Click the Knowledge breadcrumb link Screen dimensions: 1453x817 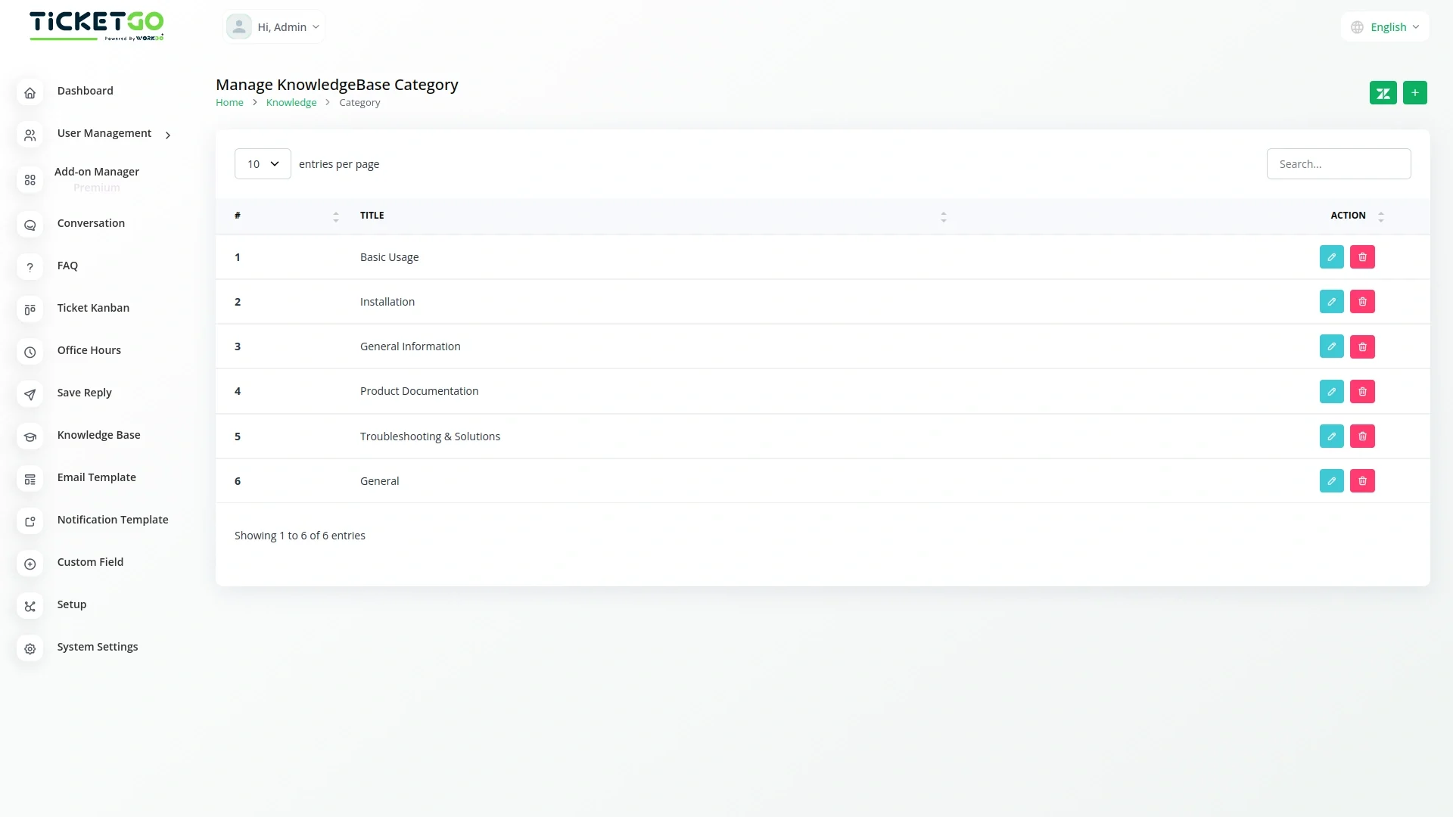[291, 103]
